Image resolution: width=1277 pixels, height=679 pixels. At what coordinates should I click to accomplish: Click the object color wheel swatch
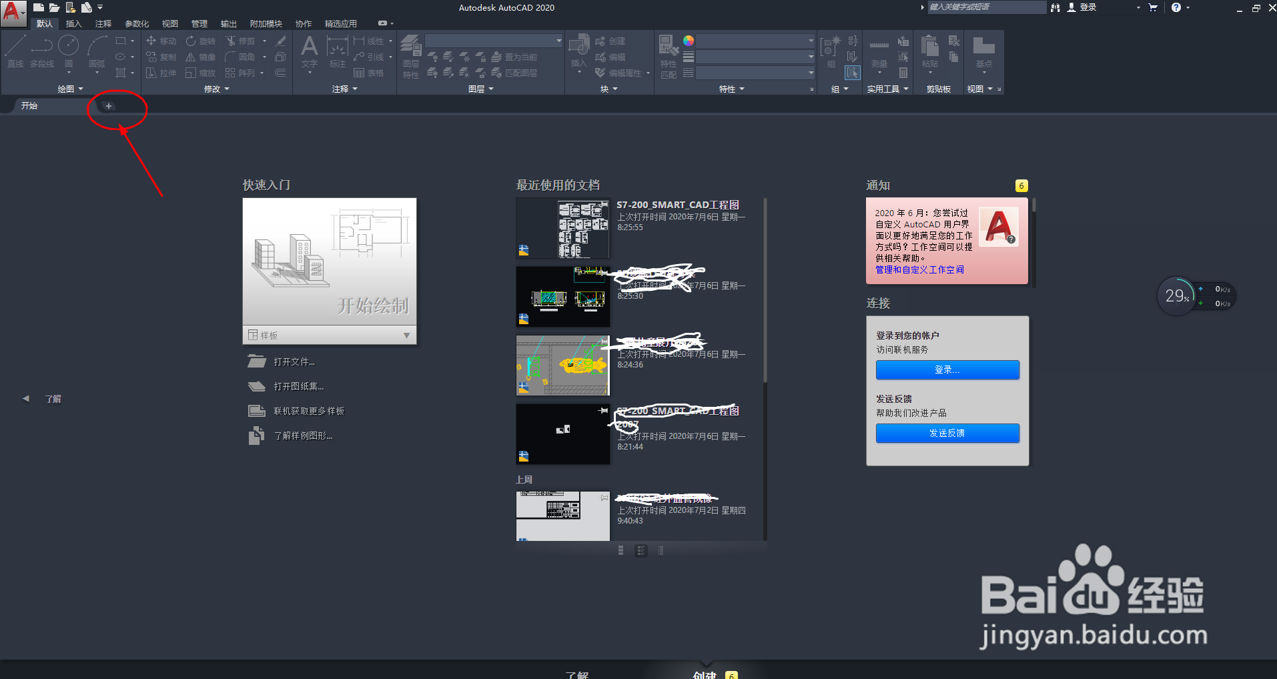689,41
